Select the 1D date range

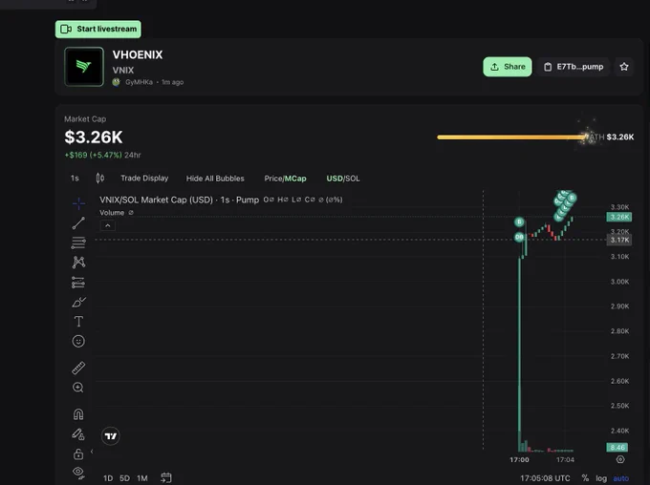tap(108, 478)
